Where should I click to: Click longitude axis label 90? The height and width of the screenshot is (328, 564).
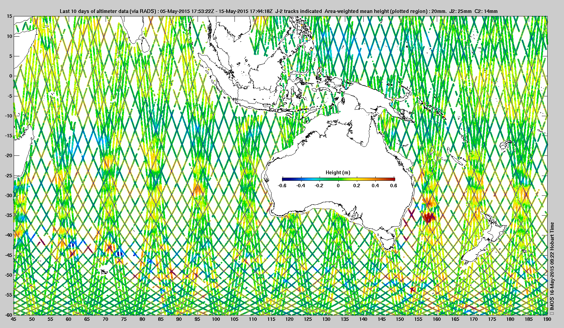[179, 319]
